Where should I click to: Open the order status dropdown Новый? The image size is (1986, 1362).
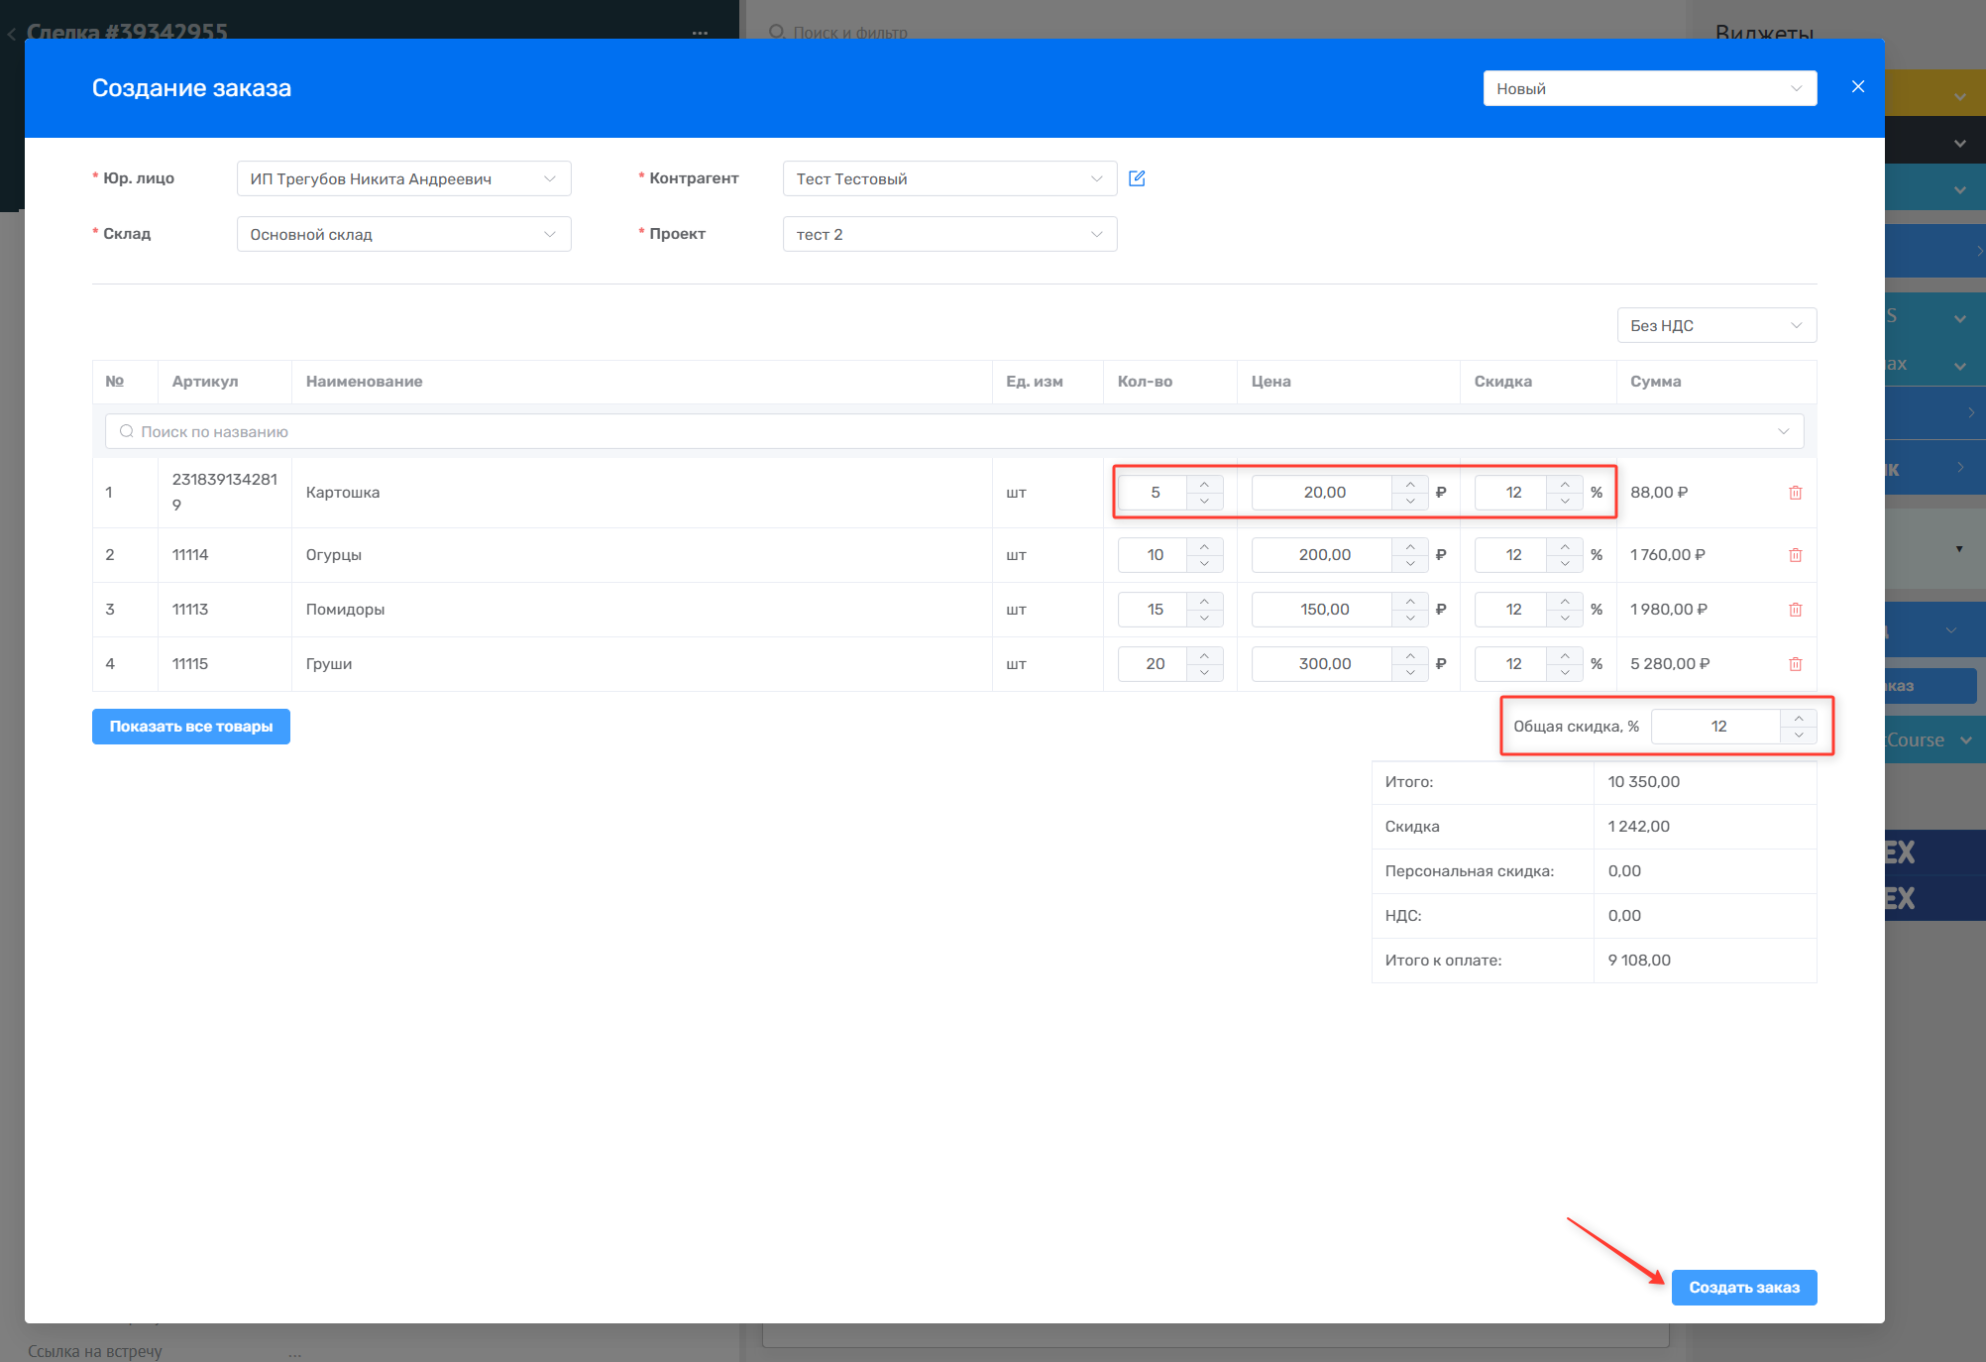point(1650,88)
